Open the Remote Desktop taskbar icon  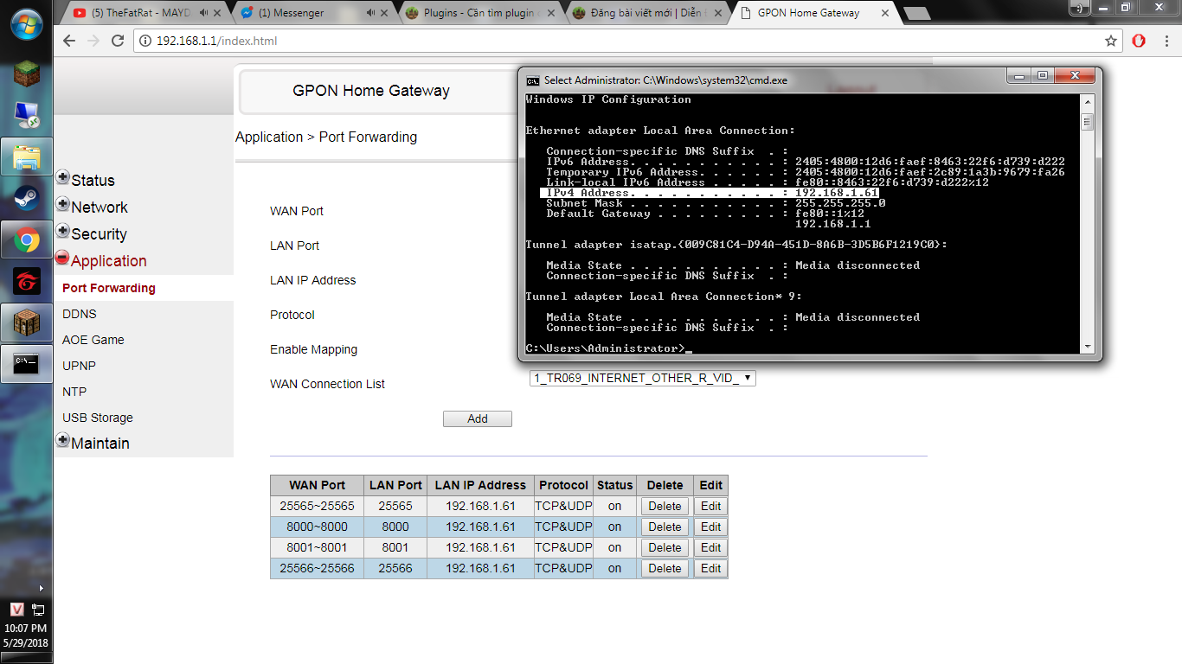[x=26, y=114]
